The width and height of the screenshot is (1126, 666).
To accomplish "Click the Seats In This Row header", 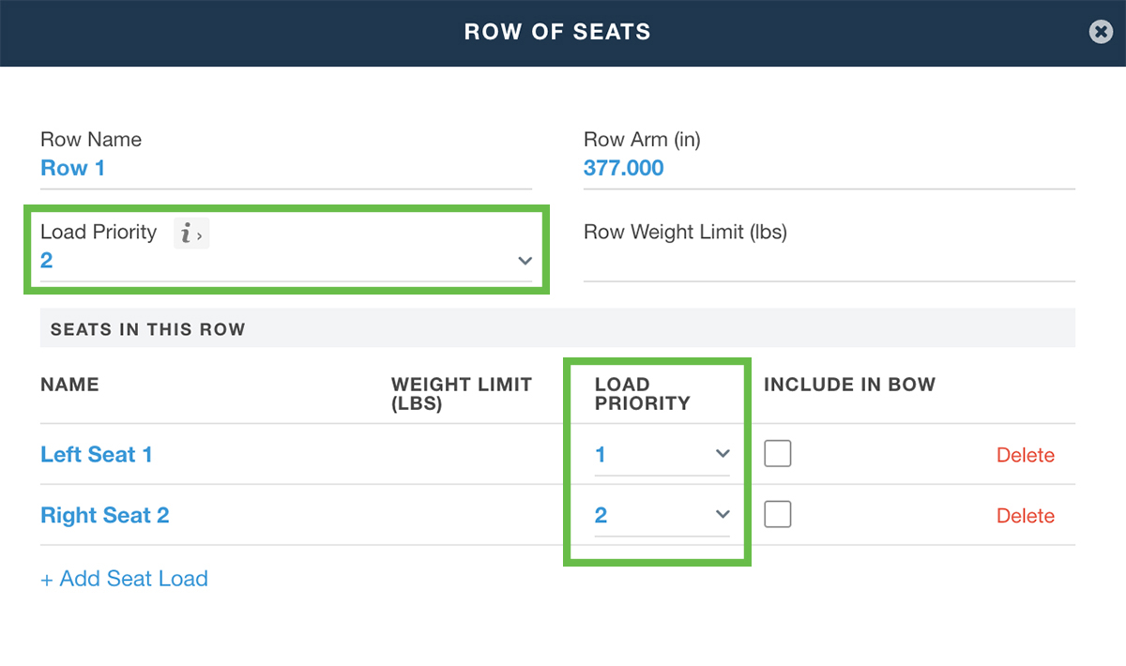I will click(147, 330).
